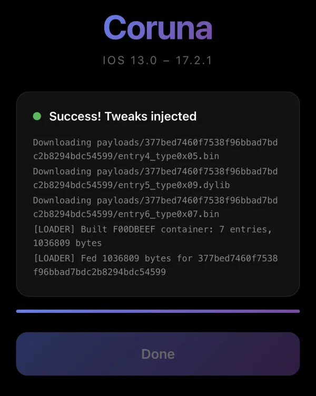The image size is (316, 396).
Task: Select the F00DBEEF container text
Action: [131, 229]
